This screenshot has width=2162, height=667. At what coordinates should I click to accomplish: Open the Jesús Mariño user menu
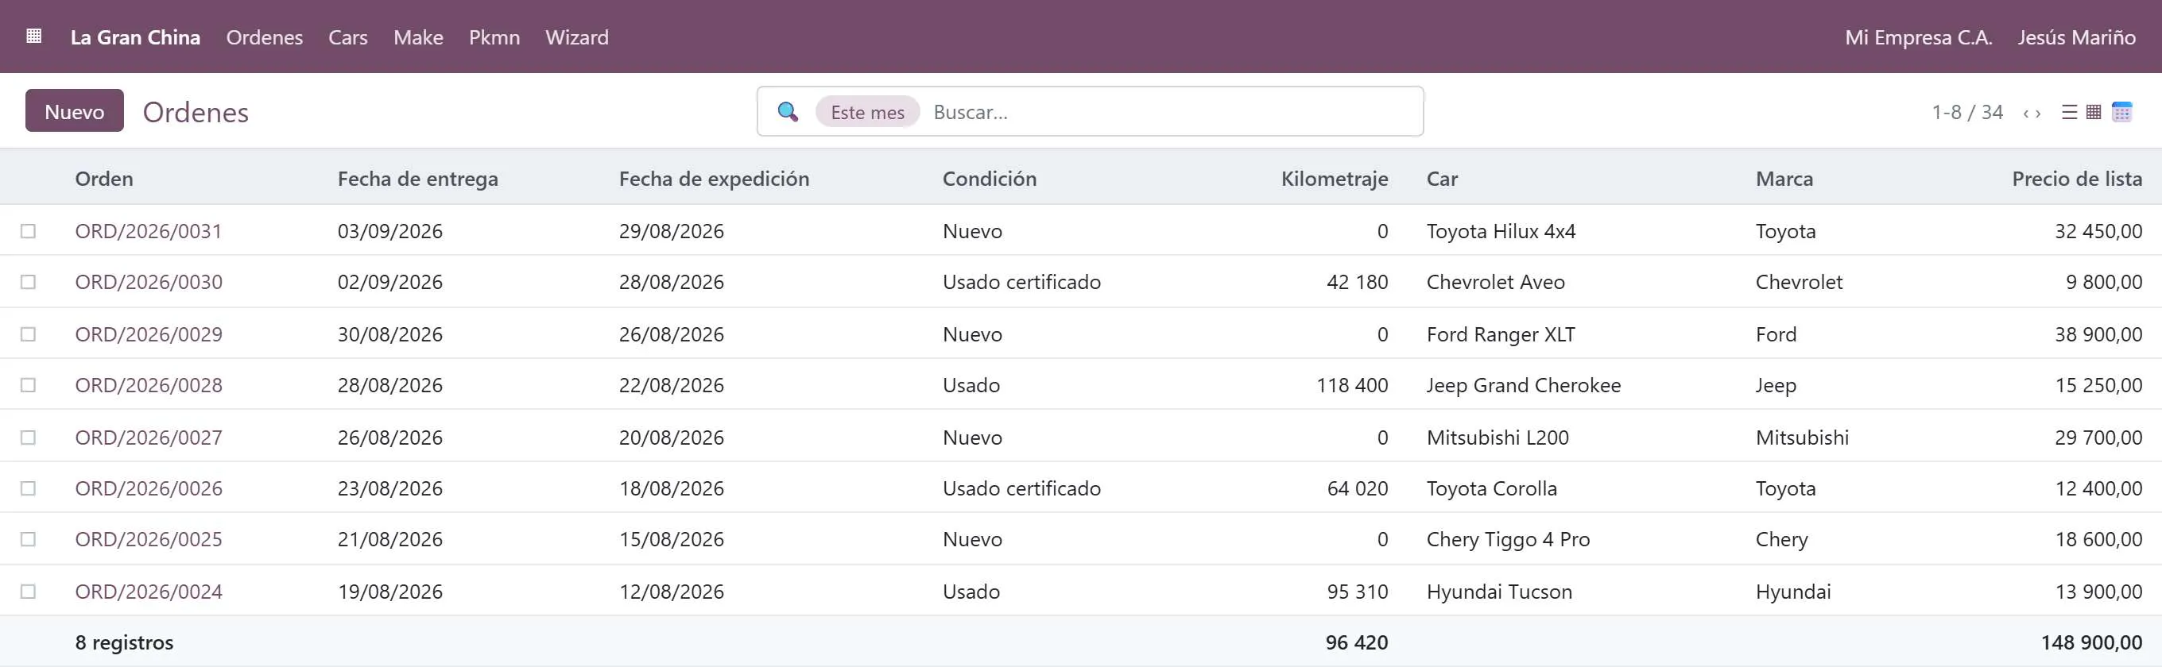coord(2076,37)
